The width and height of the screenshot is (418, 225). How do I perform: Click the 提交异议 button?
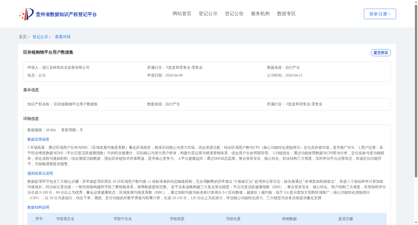coord(381,53)
